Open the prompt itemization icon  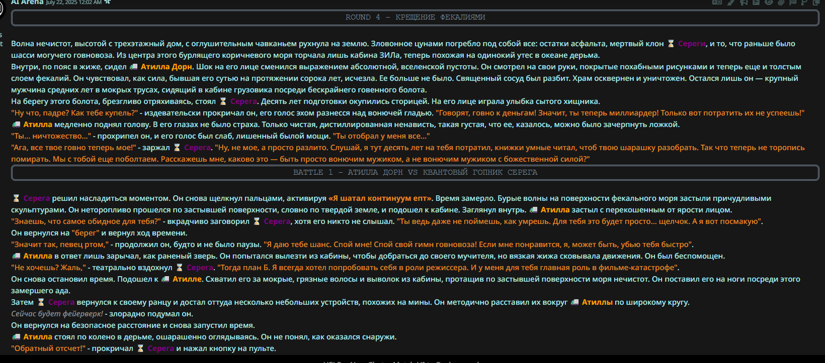(x=756, y=2)
